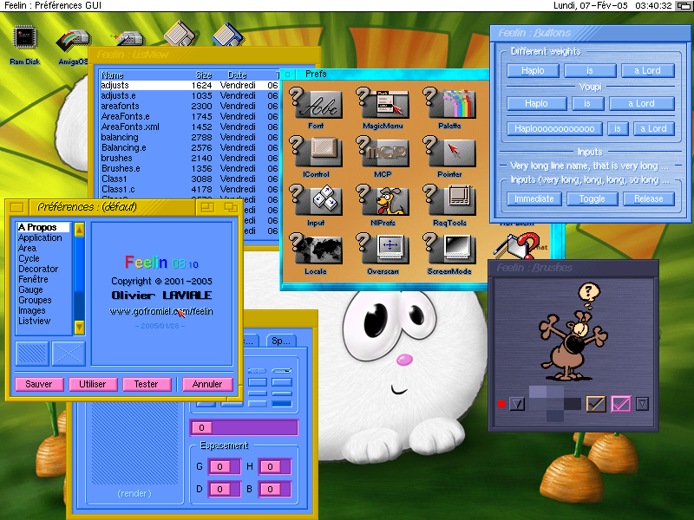Image resolution: width=694 pixels, height=520 pixels.
Task: Open the beige floppy disk icon
Action: point(180,33)
